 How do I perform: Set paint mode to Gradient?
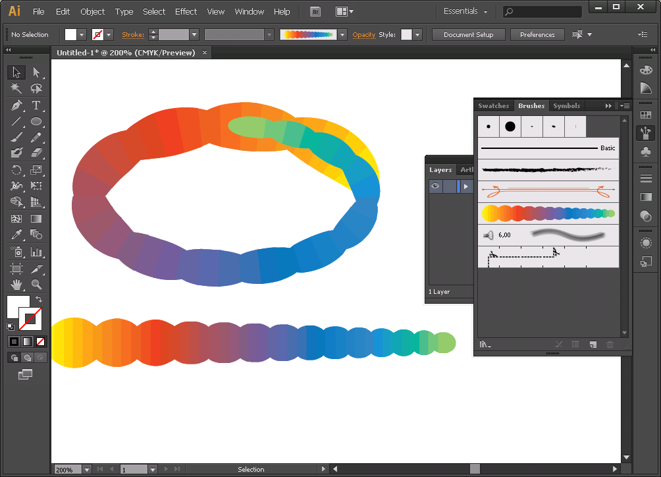click(x=27, y=342)
